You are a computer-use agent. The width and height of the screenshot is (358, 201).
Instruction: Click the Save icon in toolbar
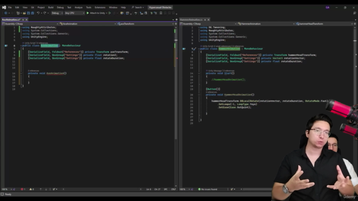coord(29,13)
